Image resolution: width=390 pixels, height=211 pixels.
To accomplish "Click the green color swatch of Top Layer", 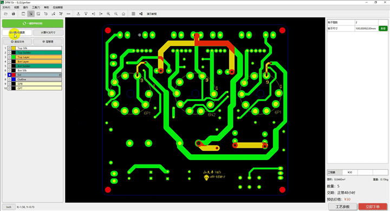I will [x=14, y=57].
